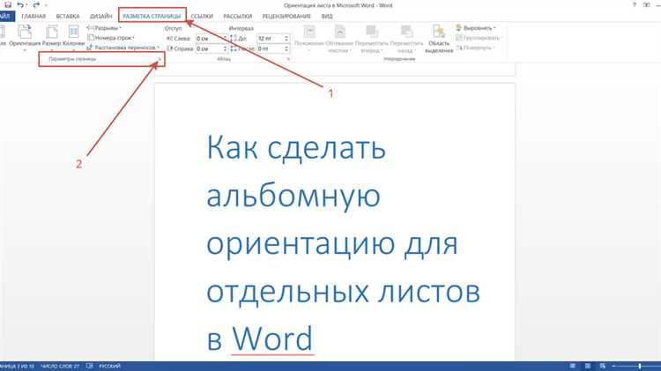Adjust the Справа indent spinner arrows
The width and height of the screenshot is (661, 371).
[x=226, y=48]
